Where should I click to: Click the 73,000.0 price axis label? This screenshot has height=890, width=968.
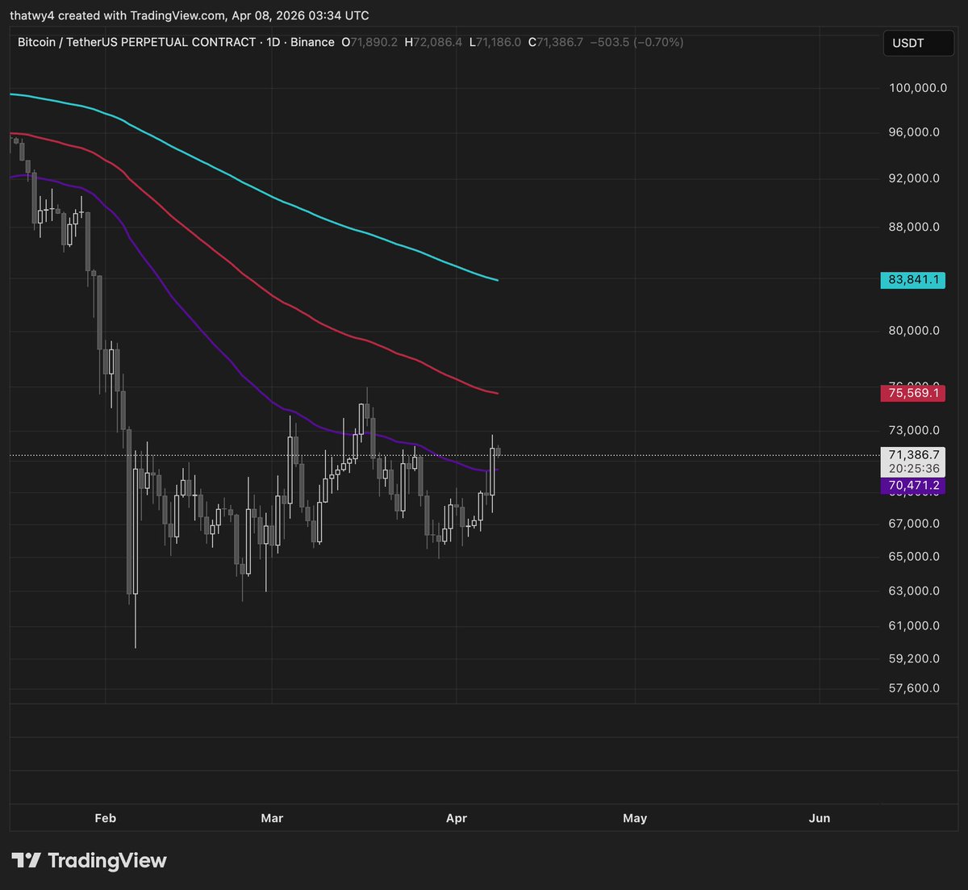[914, 430]
